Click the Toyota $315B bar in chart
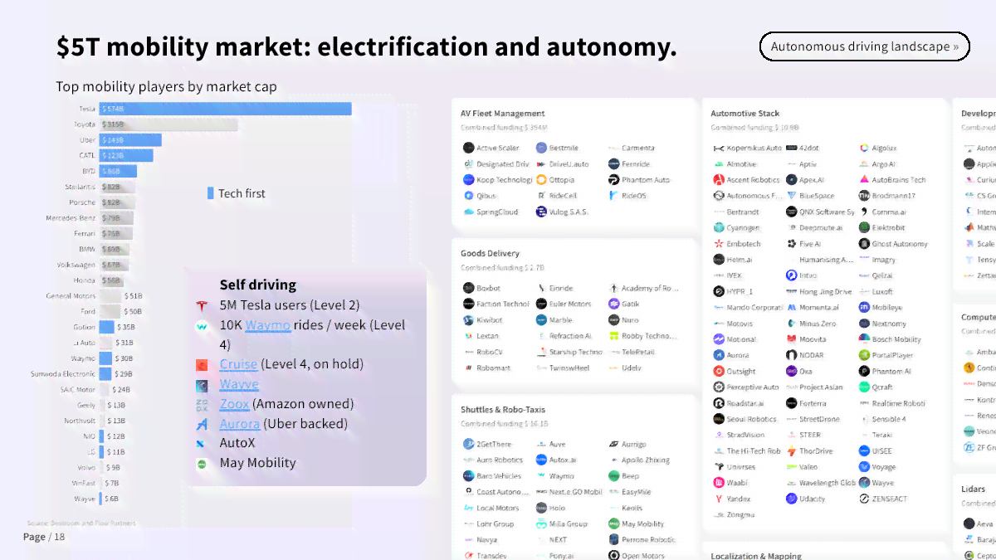Image resolution: width=996 pixels, height=560 pixels. pos(168,124)
